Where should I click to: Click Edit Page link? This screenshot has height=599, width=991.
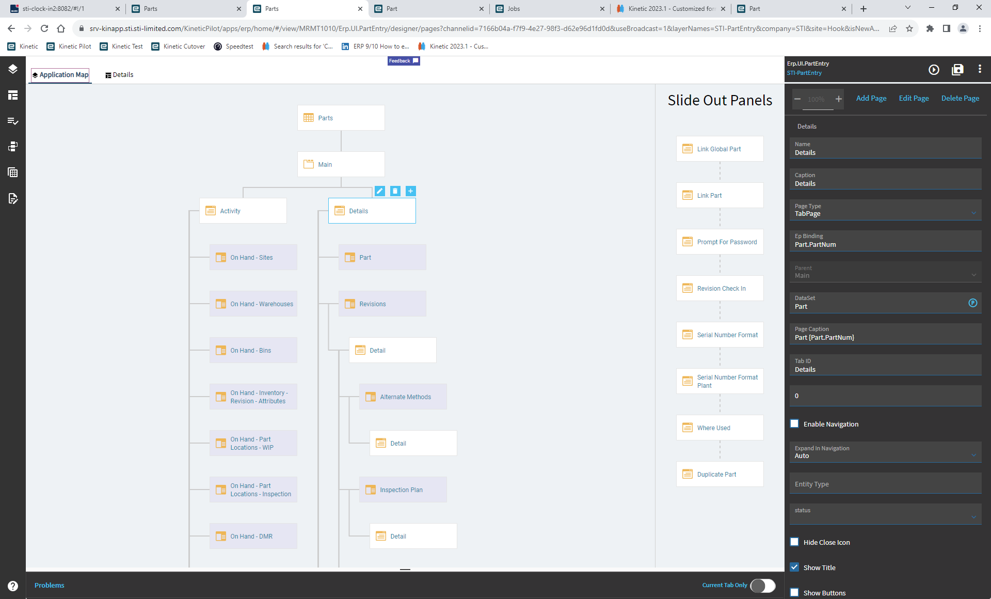[x=914, y=98]
